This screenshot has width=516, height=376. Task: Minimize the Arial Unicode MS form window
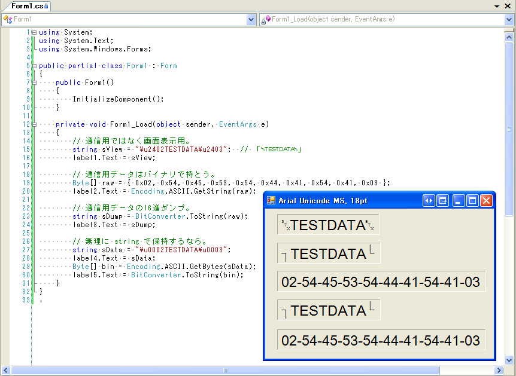coord(459,200)
